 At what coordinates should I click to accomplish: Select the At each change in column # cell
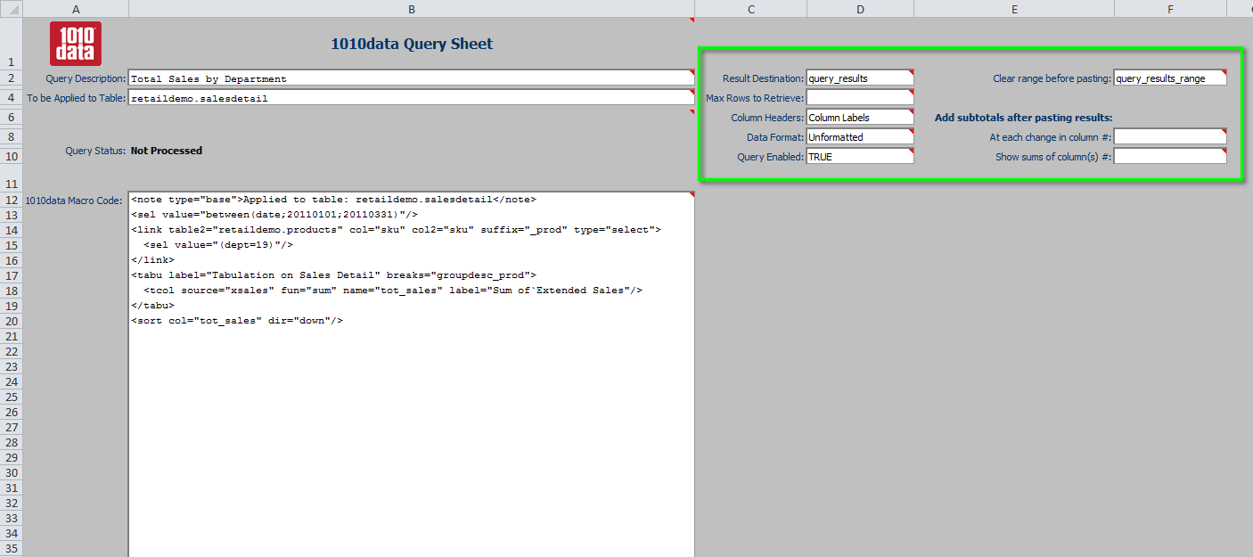pos(1170,137)
